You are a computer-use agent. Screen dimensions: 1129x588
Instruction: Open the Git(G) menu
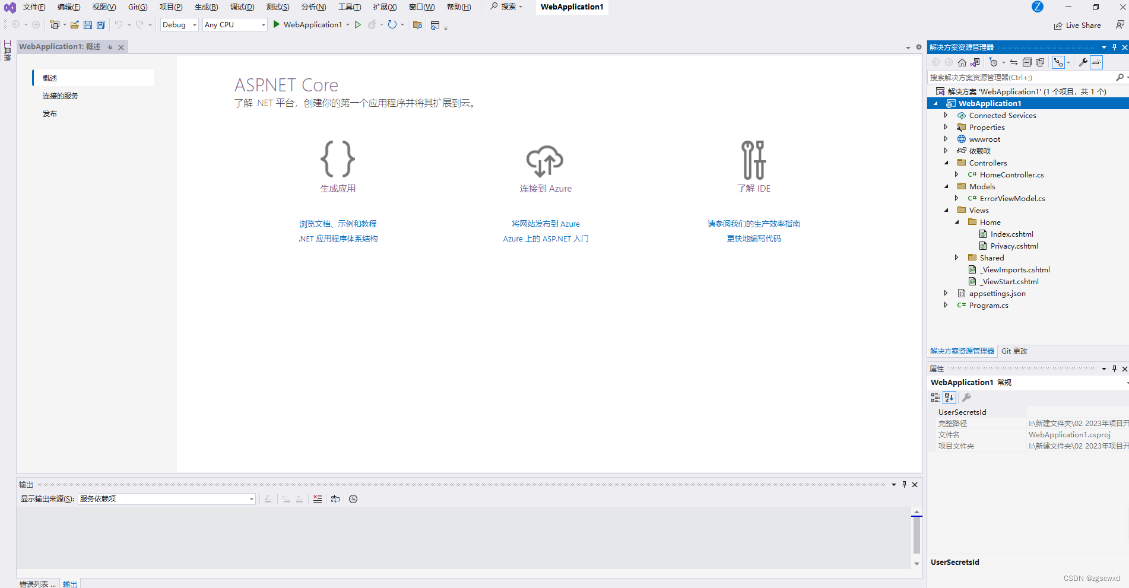point(138,7)
